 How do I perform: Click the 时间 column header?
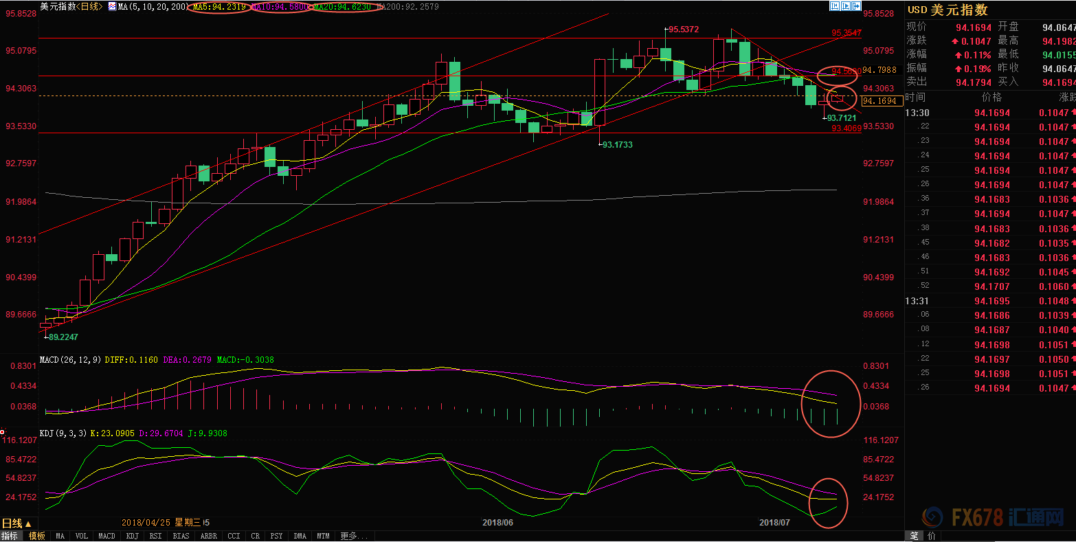coord(915,98)
